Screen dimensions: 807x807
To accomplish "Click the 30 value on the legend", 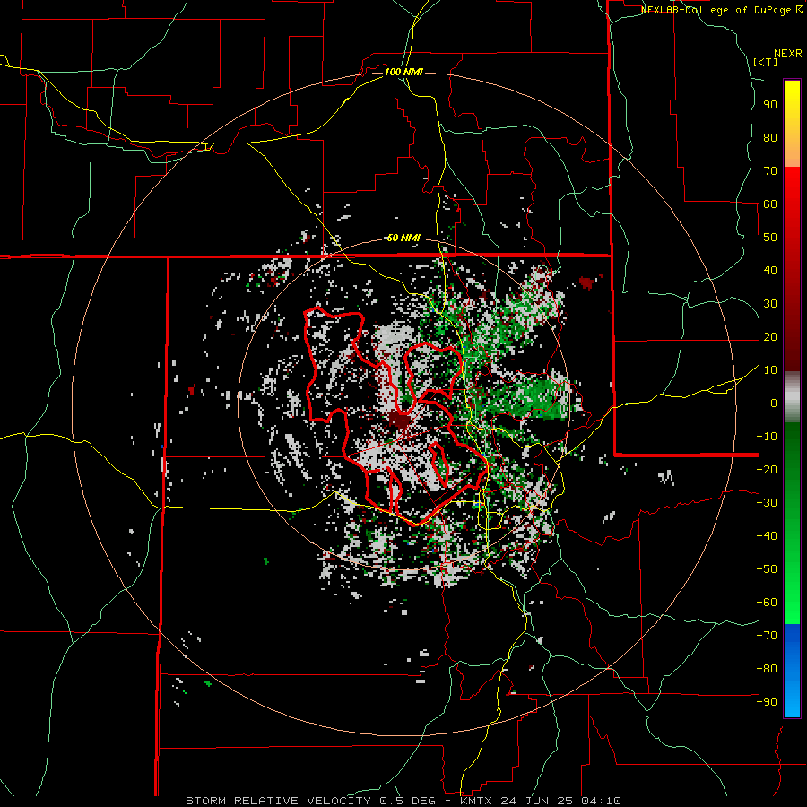I will click(770, 304).
